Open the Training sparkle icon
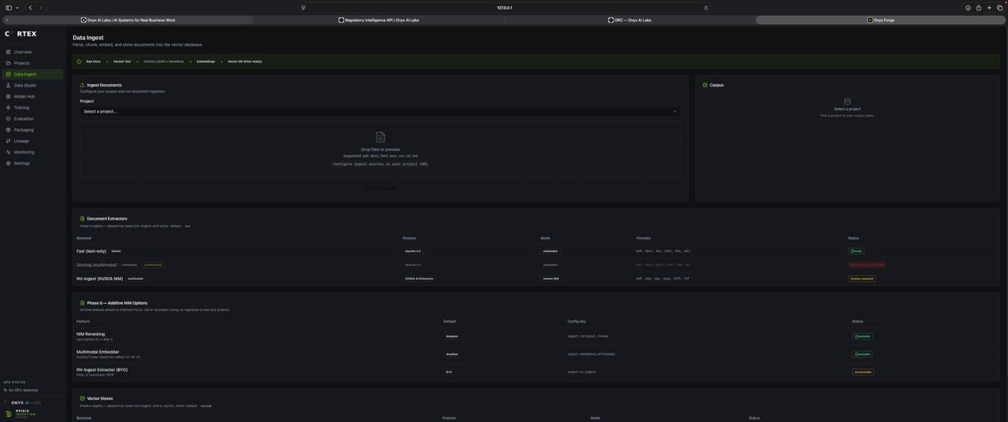1008x422 pixels. (x=8, y=108)
